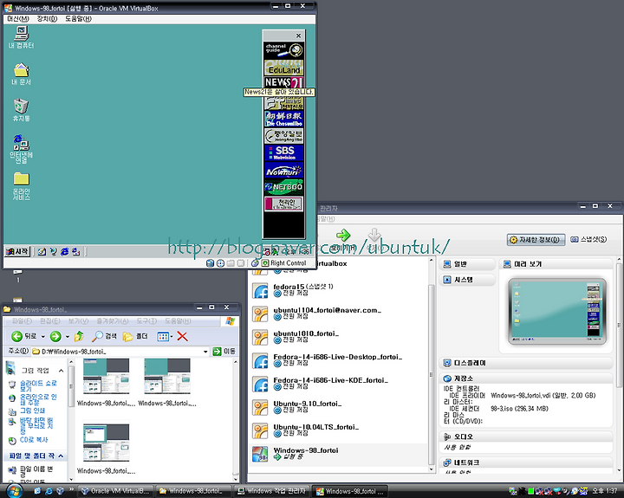Open the 인터넷에 연결 desktop icon
This screenshot has width=624, height=498.
pos(21,149)
